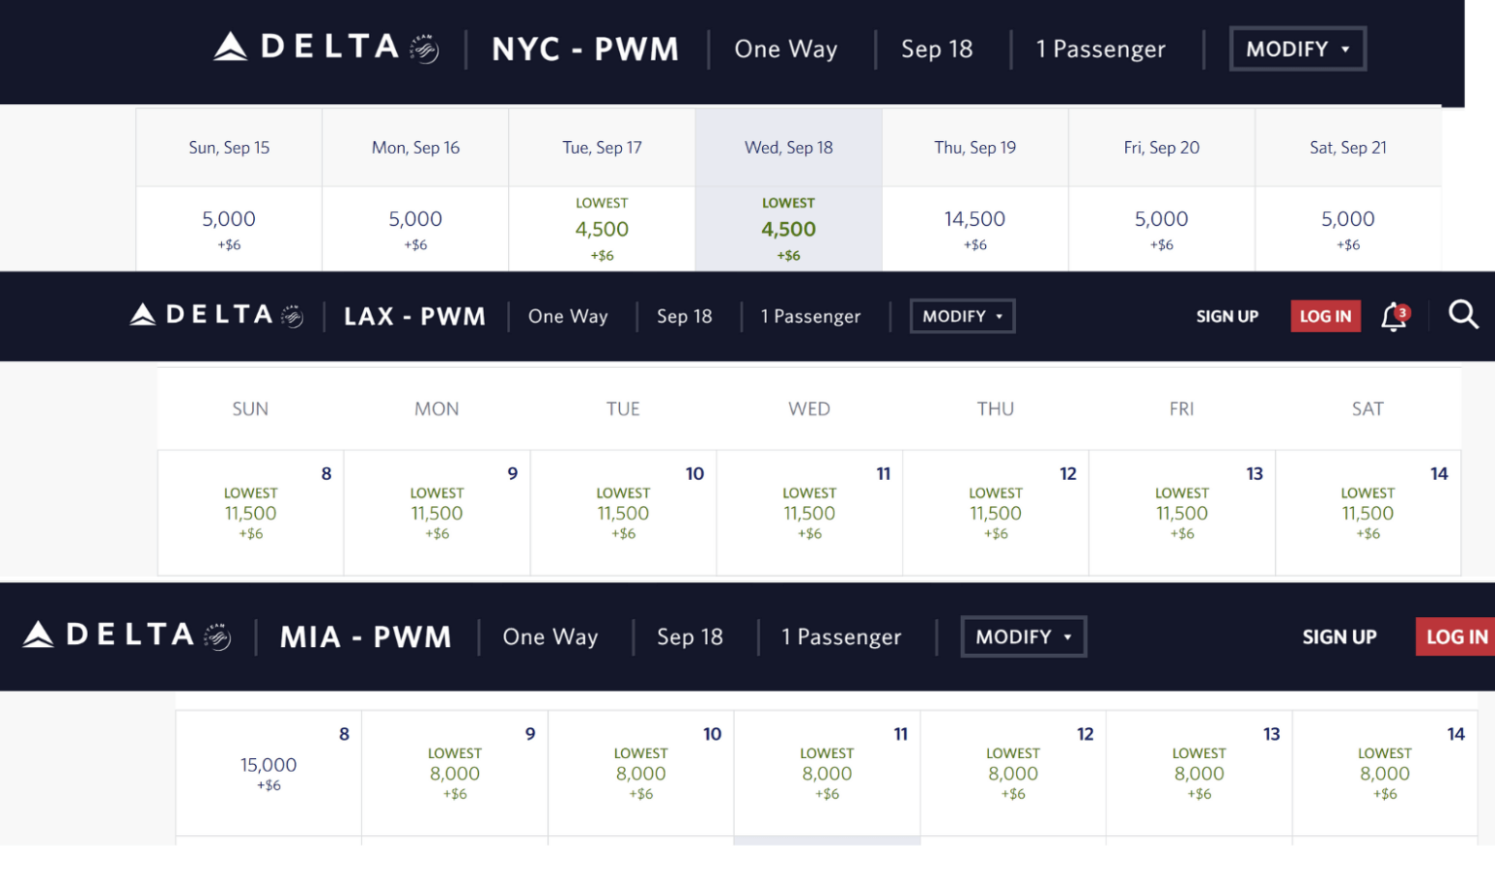Select the One Way trip option in the NYC-PWM header
Screen dimensions: 1495x873
785,49
